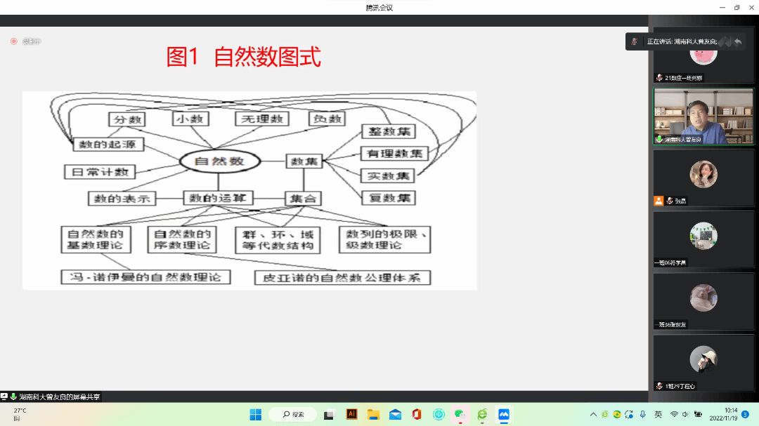Toggle the system tray microphone icon
759x426 pixels.
[642, 415]
